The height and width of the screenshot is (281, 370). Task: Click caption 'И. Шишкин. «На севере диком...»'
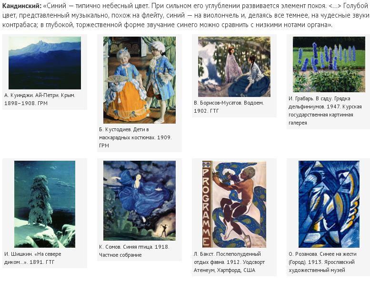(x=32, y=258)
